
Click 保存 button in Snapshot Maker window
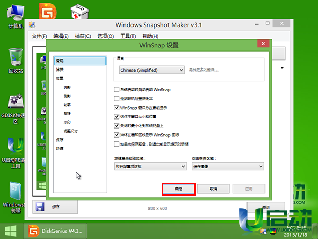55,207
